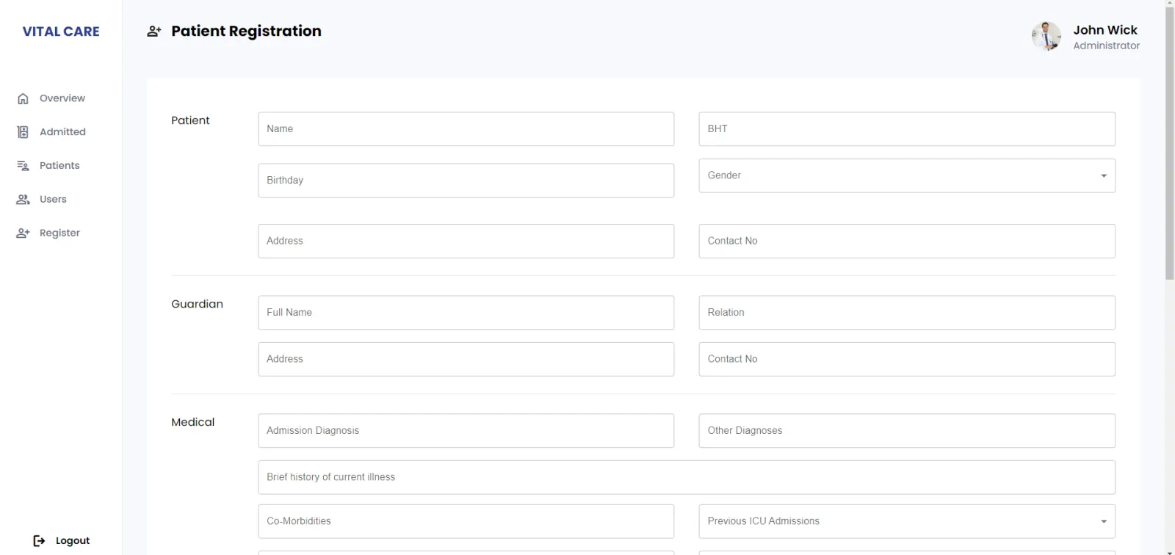
Task: Click the John Wick name text
Action: (x=1105, y=30)
